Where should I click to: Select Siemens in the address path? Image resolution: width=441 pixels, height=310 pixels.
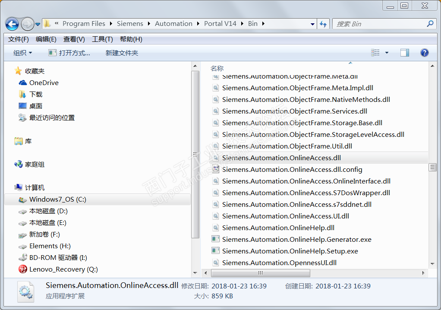(130, 24)
